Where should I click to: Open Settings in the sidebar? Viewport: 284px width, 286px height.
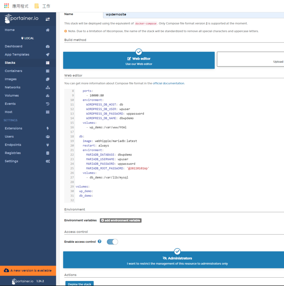tap(11, 161)
